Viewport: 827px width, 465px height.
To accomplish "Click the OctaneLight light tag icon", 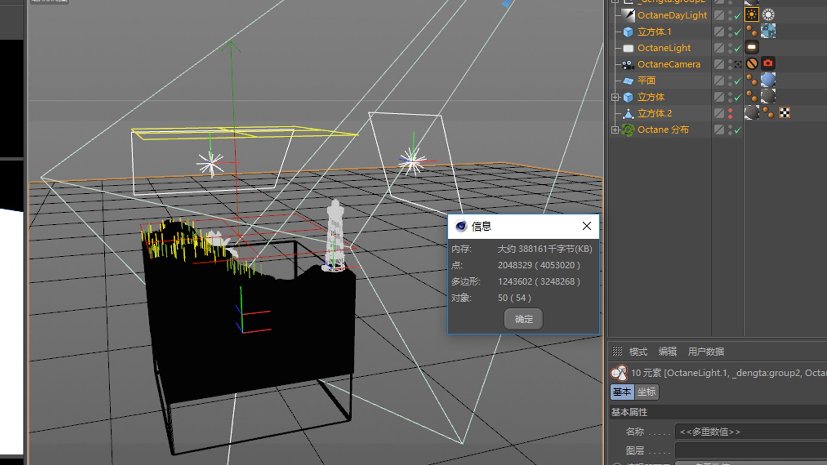I will tap(752, 47).
